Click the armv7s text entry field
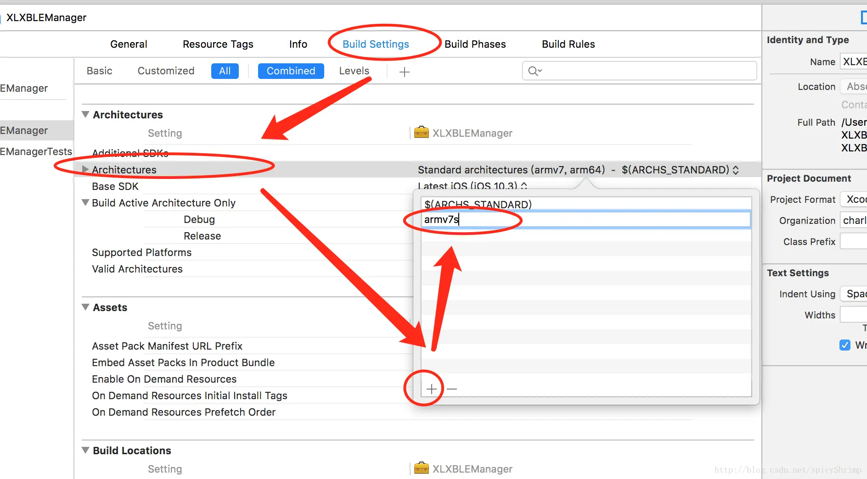The width and height of the screenshot is (867, 479). pos(586,219)
